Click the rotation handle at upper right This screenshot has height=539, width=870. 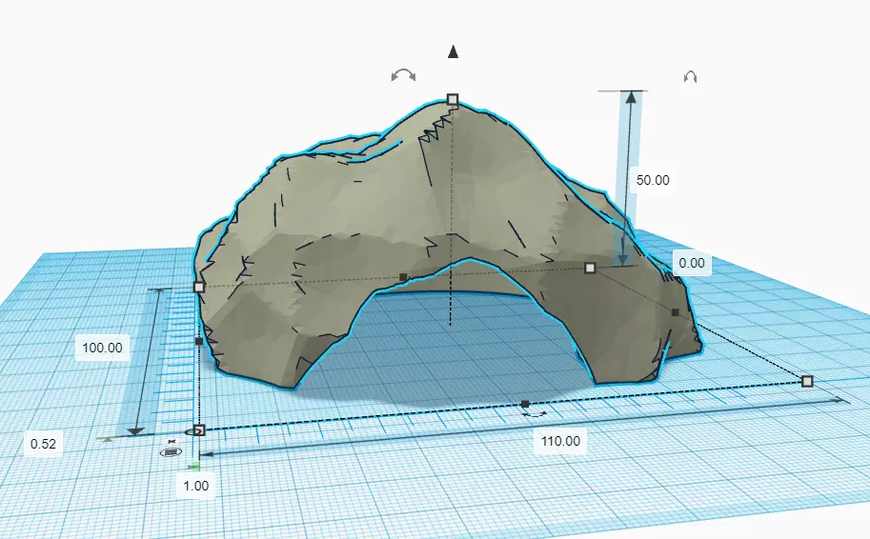click(690, 76)
